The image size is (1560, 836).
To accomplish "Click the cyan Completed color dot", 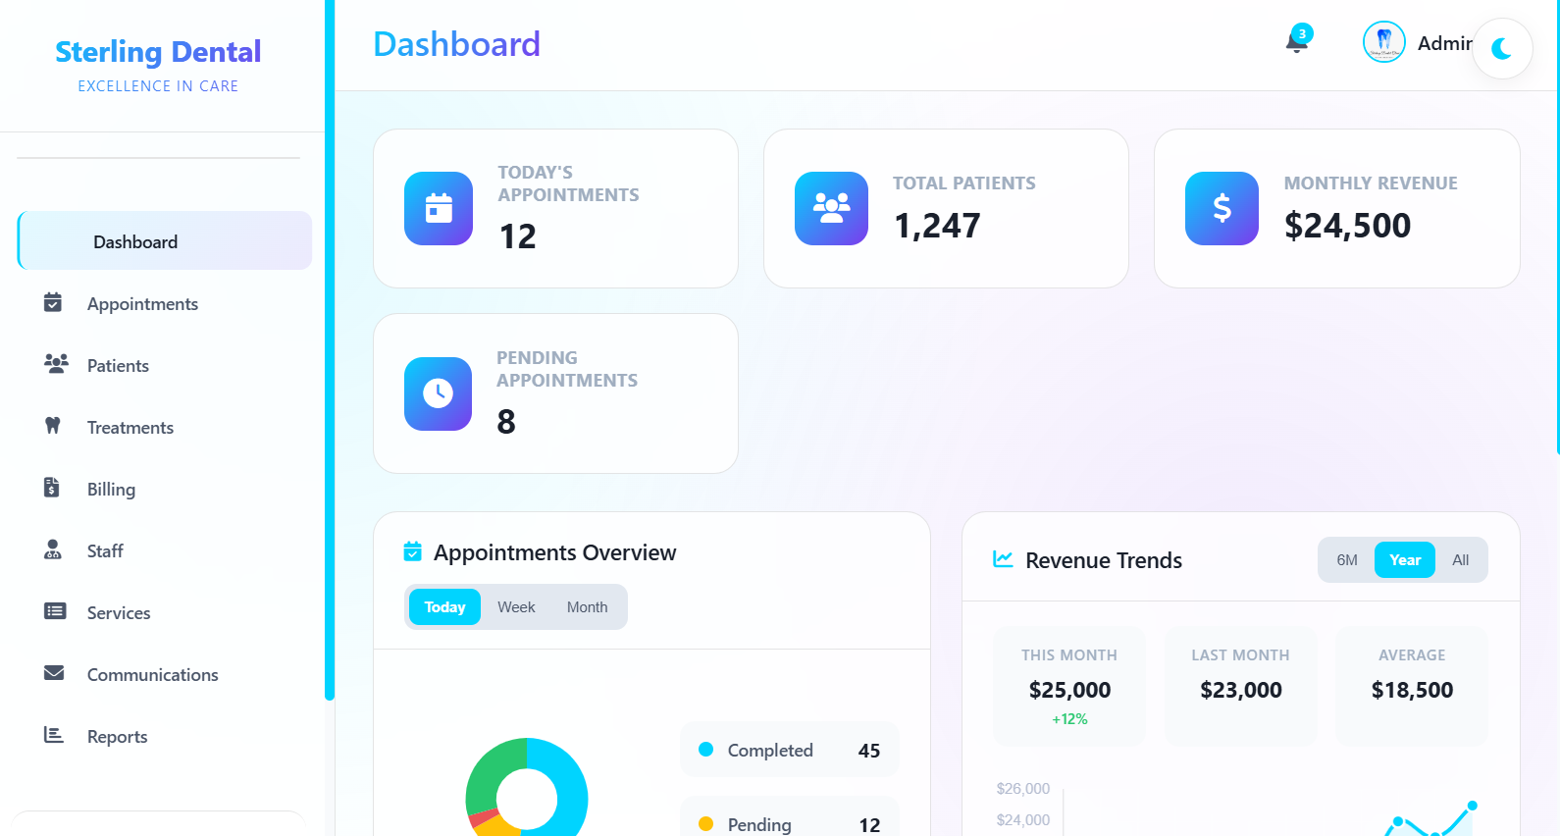I will pos(705,750).
